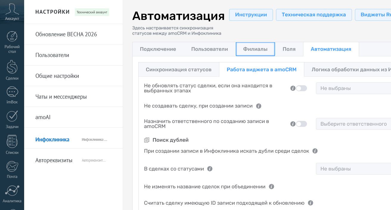Open 'Не выбраны' dropdown for В сделках со статусами
Image resolution: width=391 pixels, height=210 pixels.
click(353, 169)
